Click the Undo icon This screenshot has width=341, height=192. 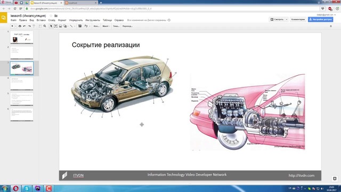click(25, 26)
